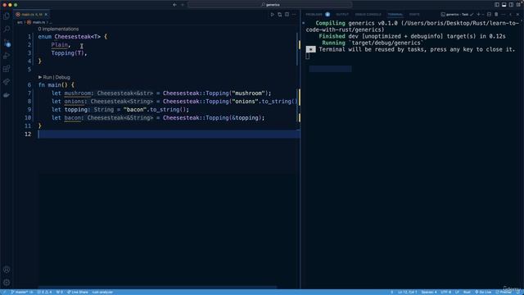Split the editor to the right
The height and width of the screenshot is (295, 524).
coord(287,15)
